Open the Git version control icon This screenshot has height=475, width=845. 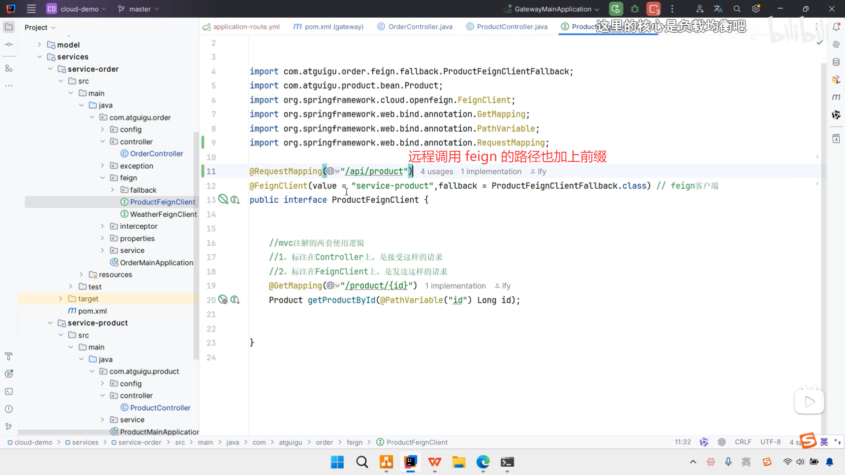[x=9, y=427]
